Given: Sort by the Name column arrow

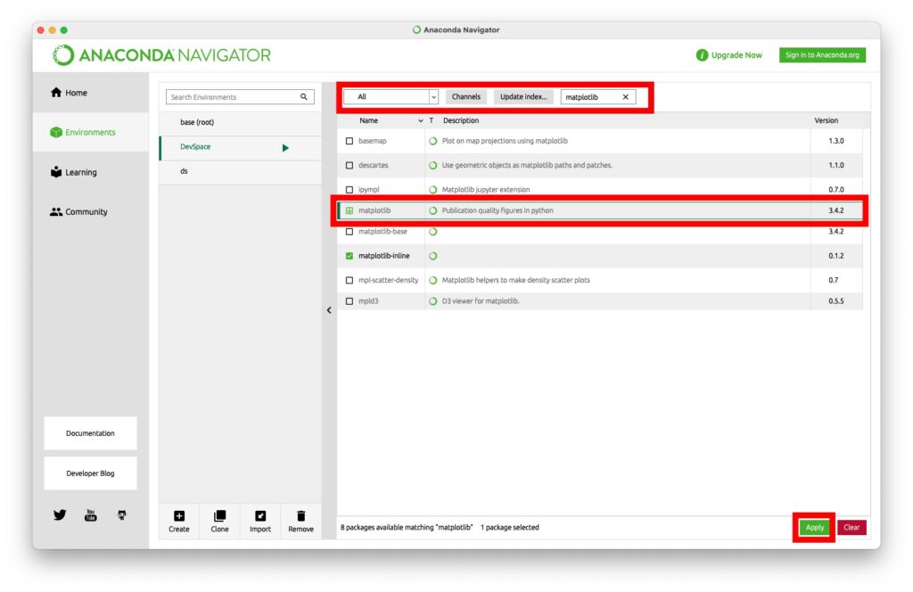Looking at the screenshot, I should click(421, 120).
